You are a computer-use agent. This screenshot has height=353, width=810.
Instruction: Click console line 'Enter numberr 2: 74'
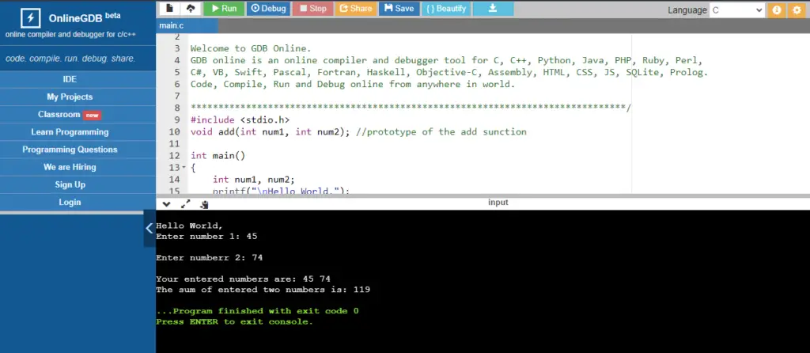pyautogui.click(x=209, y=257)
